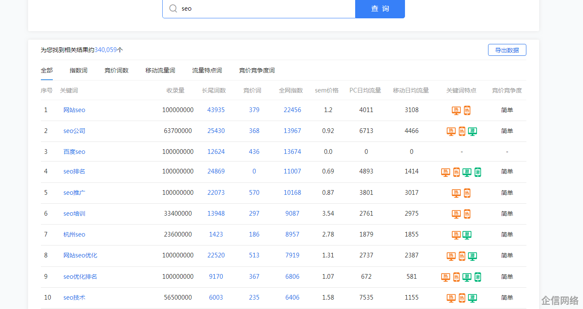Click the green PC potential icon for seo排名

click(x=467, y=172)
